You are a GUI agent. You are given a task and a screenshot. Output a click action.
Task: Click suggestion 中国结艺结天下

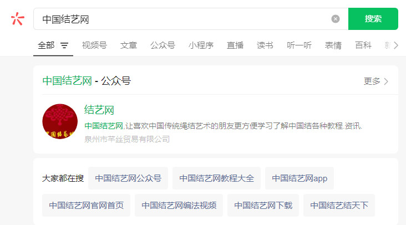pos(339,206)
